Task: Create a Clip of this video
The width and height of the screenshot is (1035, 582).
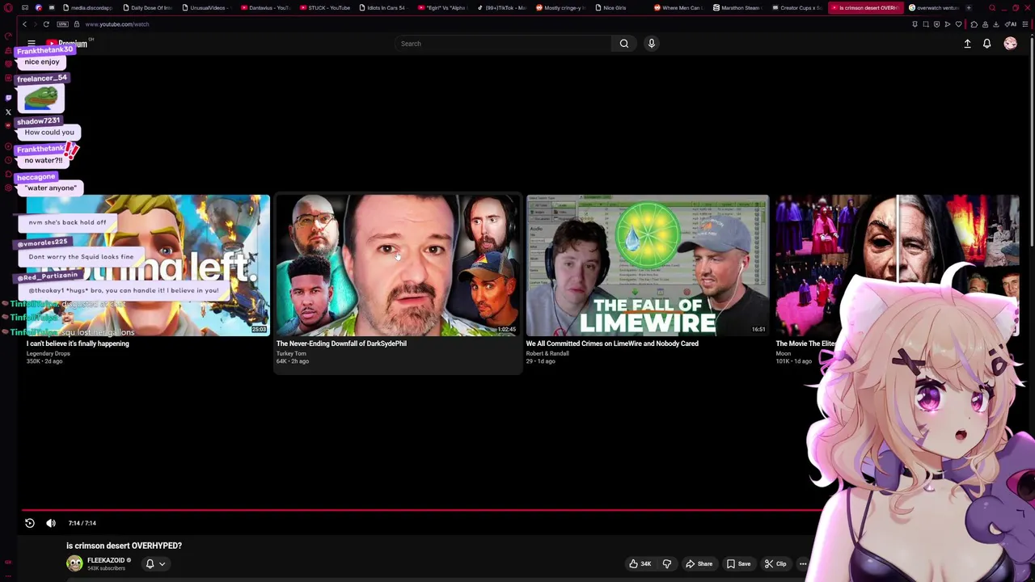Action: pos(775,564)
